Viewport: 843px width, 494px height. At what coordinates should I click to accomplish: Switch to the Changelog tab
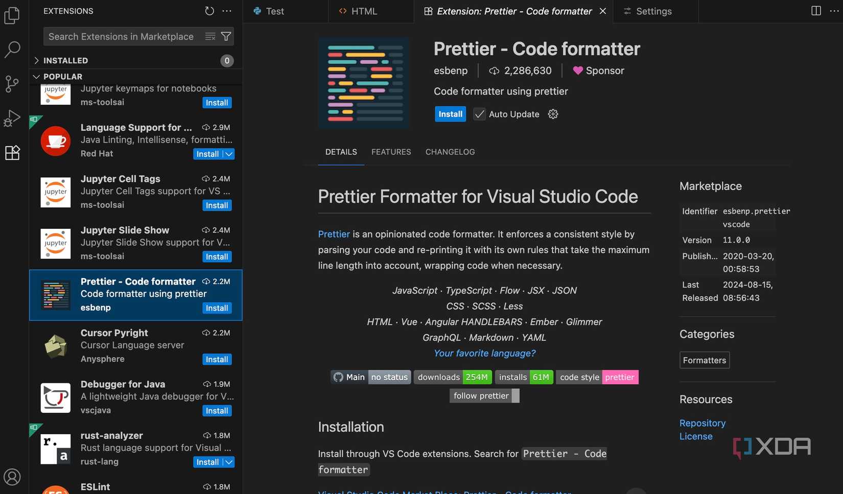[450, 152]
